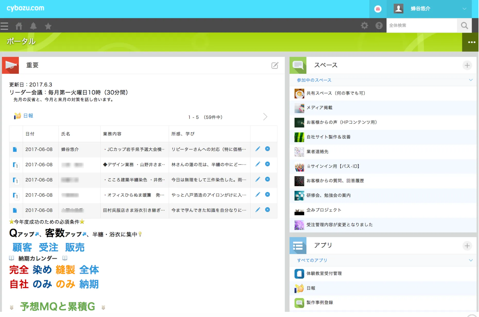Open favorites star icon
This screenshot has height=317, width=479.
point(48,26)
